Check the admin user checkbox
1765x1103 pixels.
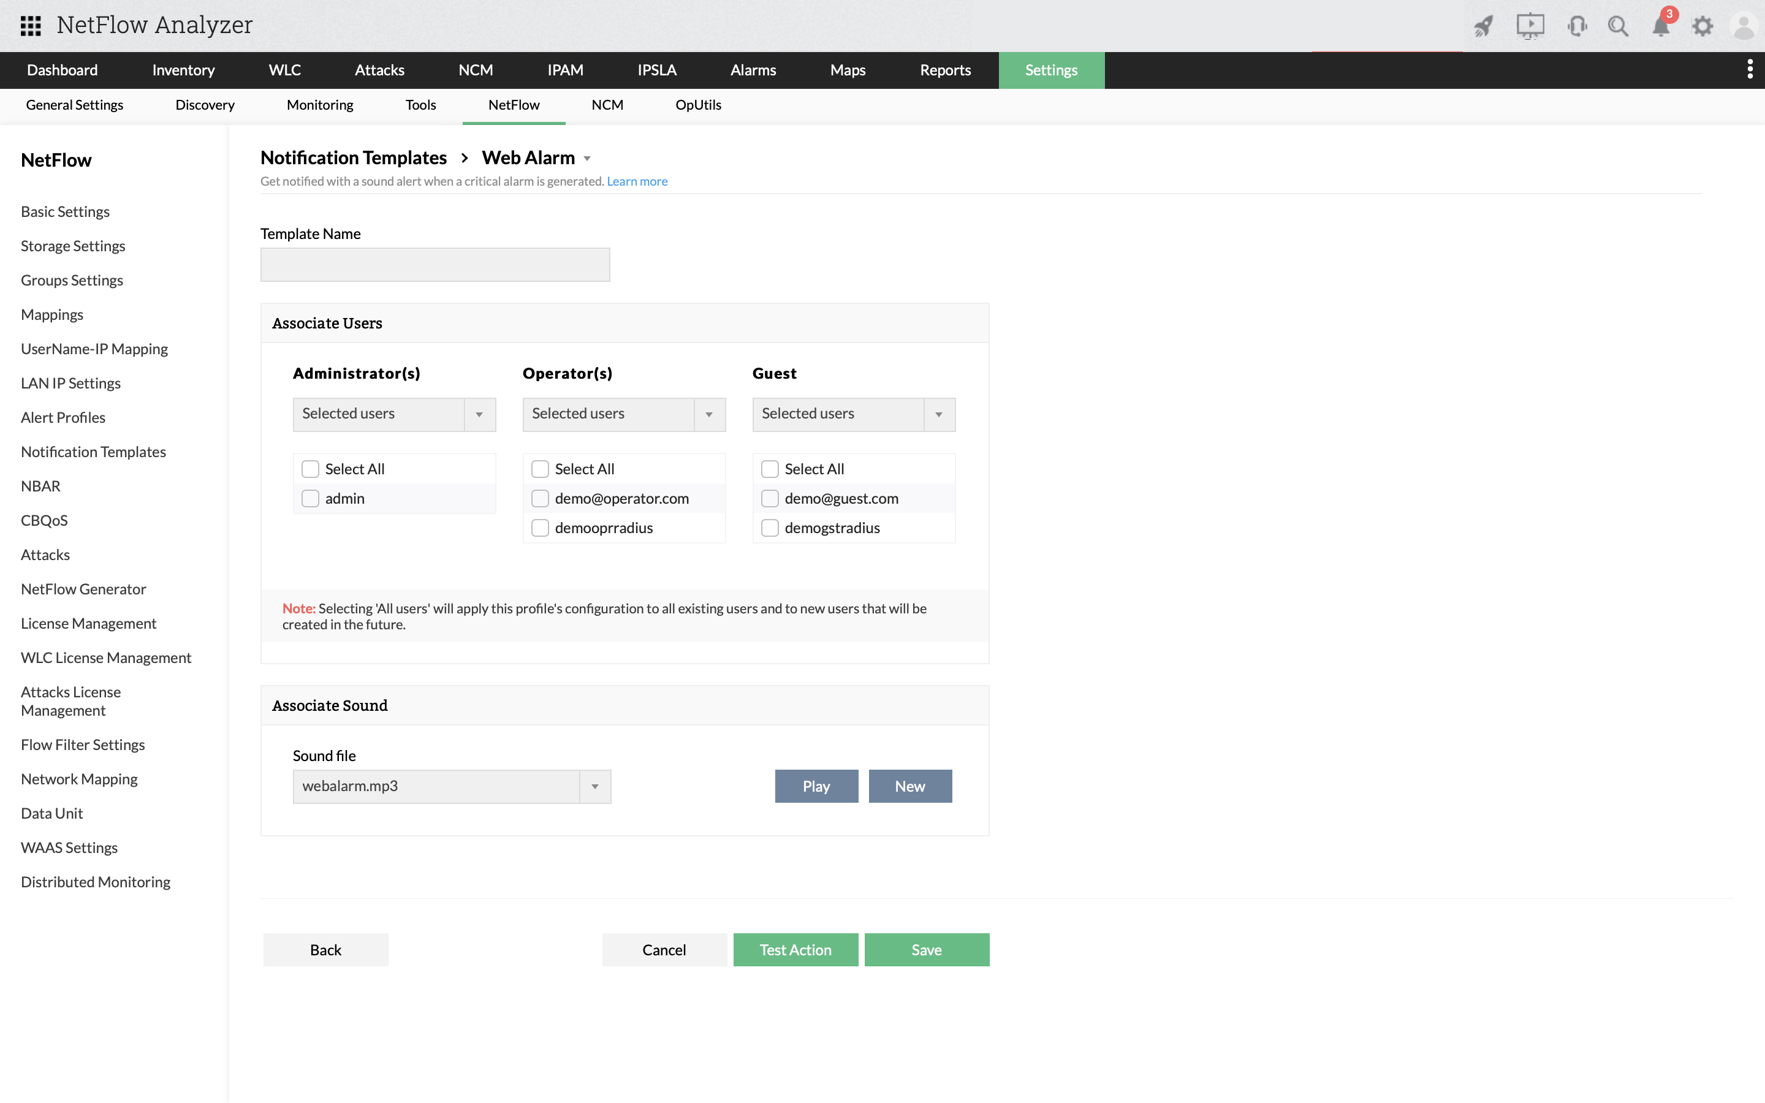311,498
